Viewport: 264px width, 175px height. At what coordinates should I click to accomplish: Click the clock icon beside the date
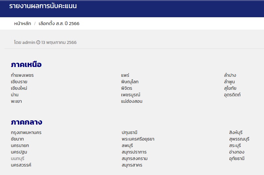38,42
